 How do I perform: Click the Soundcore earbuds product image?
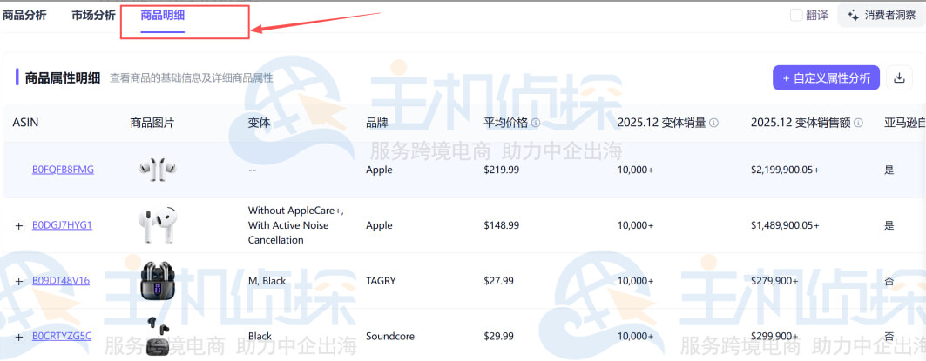(158, 337)
